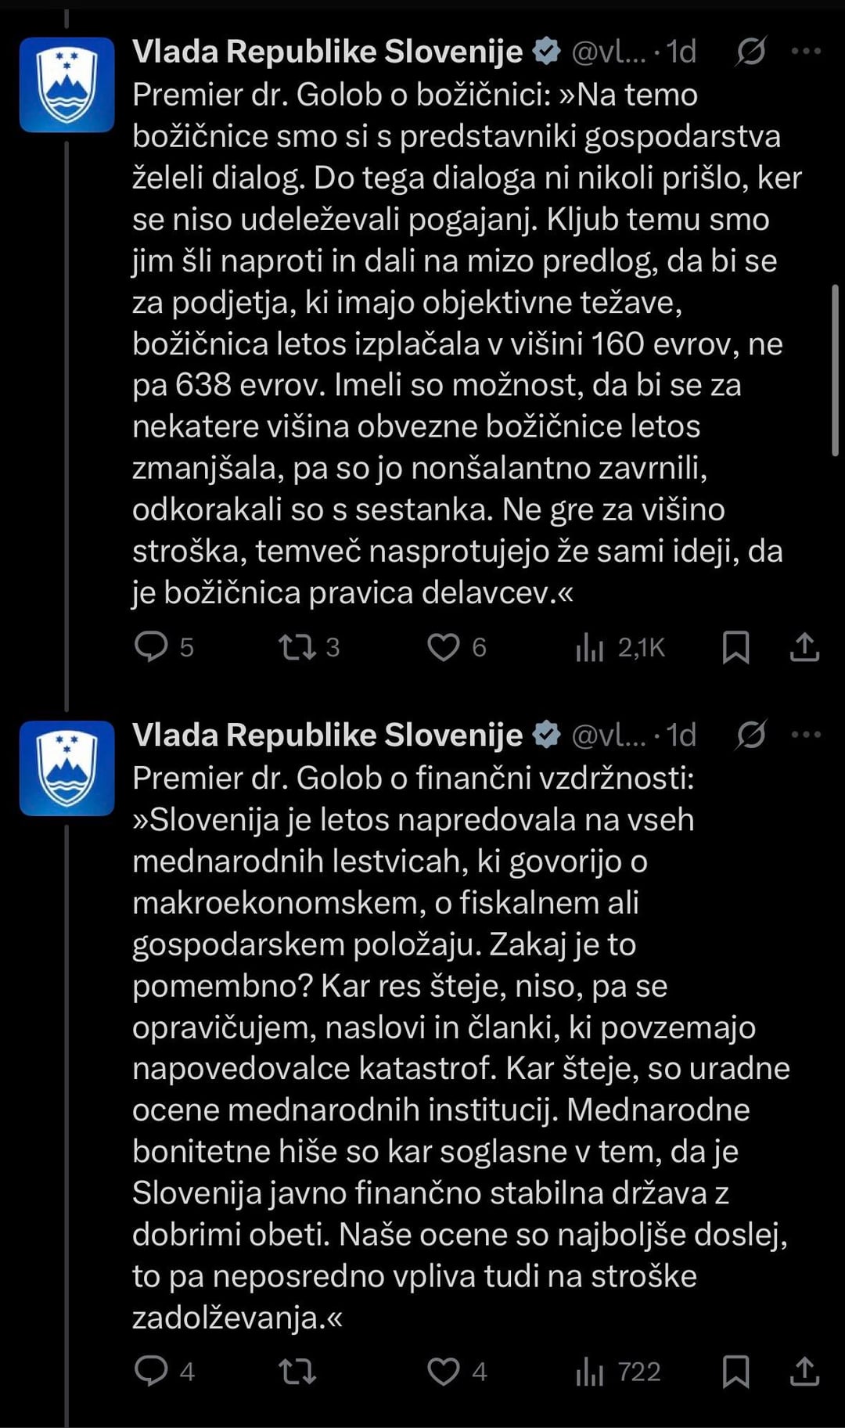Bookmark the finančni vzdržnosti tweet

point(735,1371)
